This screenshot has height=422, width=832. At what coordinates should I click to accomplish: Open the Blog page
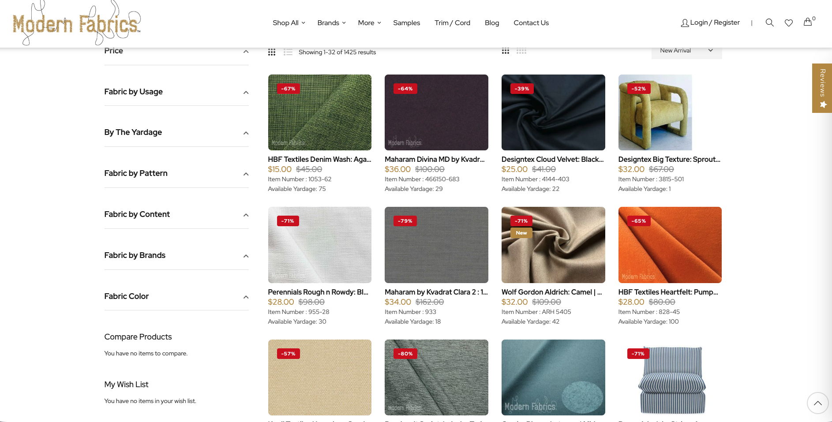pos(492,23)
